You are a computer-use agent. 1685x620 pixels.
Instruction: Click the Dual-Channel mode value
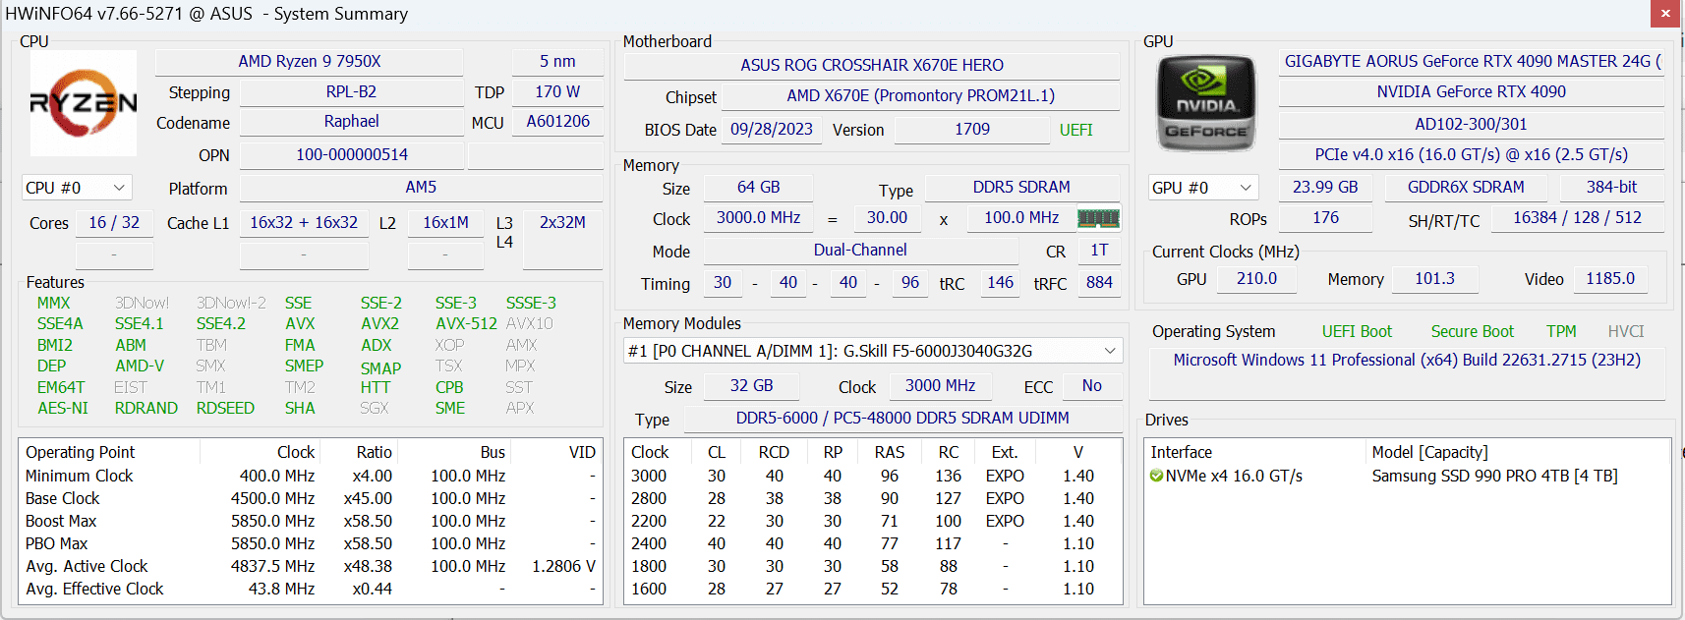[860, 250]
